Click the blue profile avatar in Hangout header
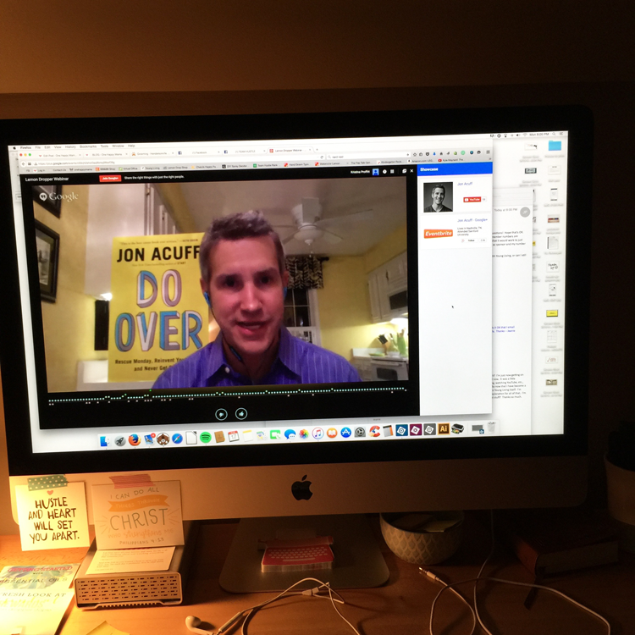Image resolution: width=635 pixels, height=635 pixels. pyautogui.click(x=375, y=172)
